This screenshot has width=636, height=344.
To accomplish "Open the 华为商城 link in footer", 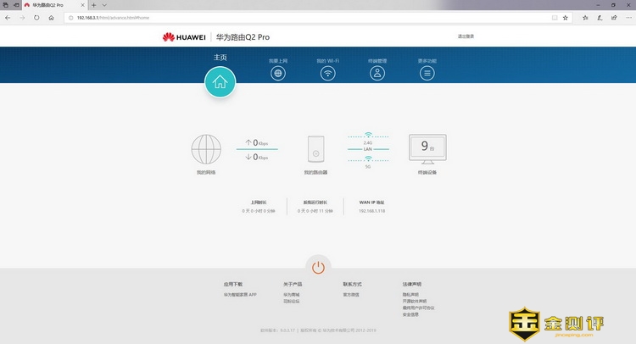I will pos(291,295).
